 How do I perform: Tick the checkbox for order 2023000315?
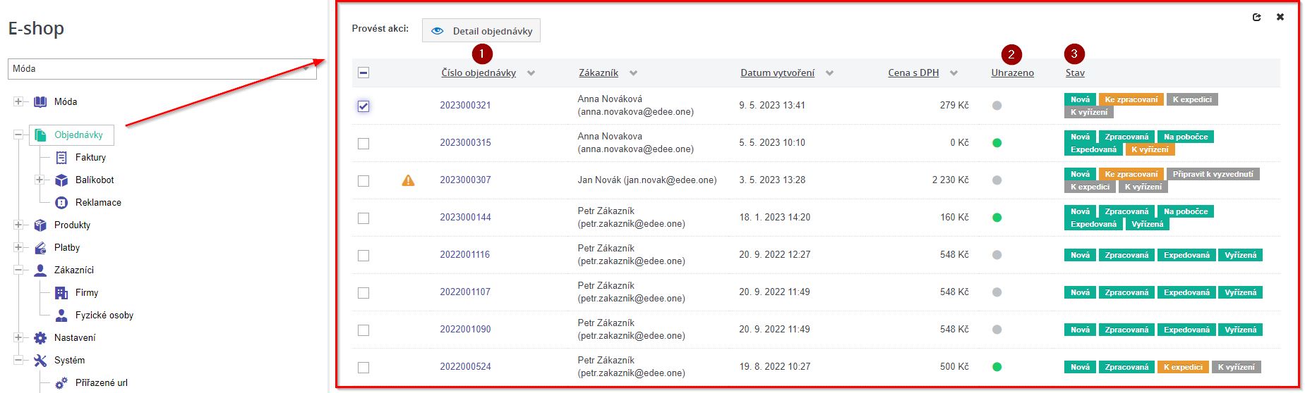click(x=363, y=144)
